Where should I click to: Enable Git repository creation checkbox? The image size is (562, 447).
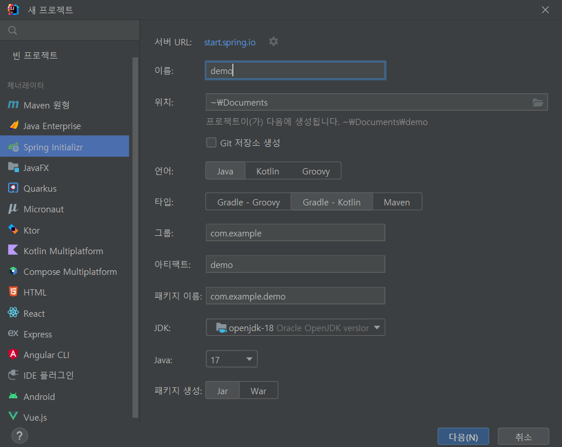[212, 143]
